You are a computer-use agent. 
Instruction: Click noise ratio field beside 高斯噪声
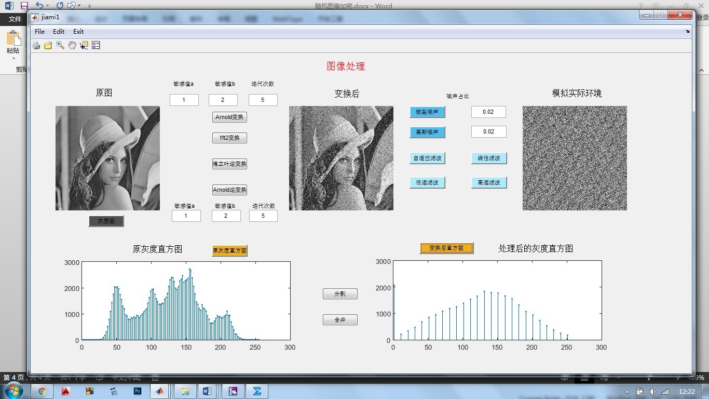coord(488,131)
